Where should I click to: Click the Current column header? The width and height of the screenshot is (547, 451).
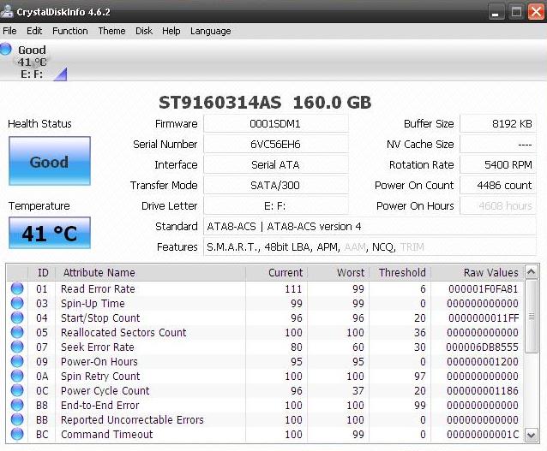pos(276,273)
